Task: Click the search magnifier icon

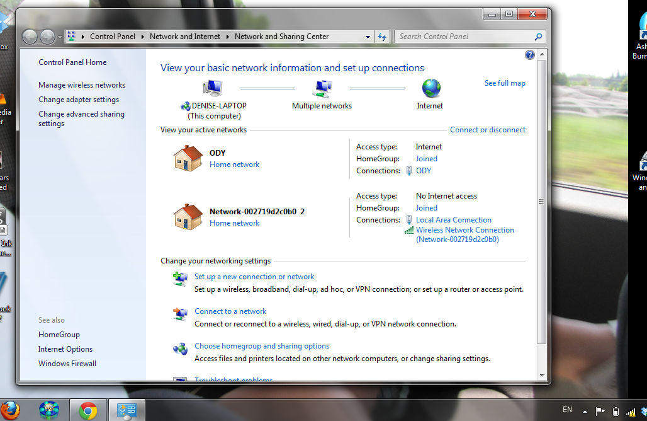Action: coord(538,37)
